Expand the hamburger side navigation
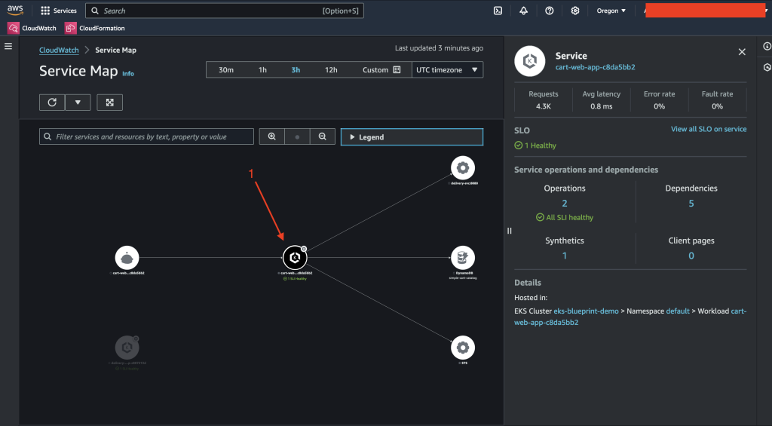772x426 pixels. coord(8,46)
